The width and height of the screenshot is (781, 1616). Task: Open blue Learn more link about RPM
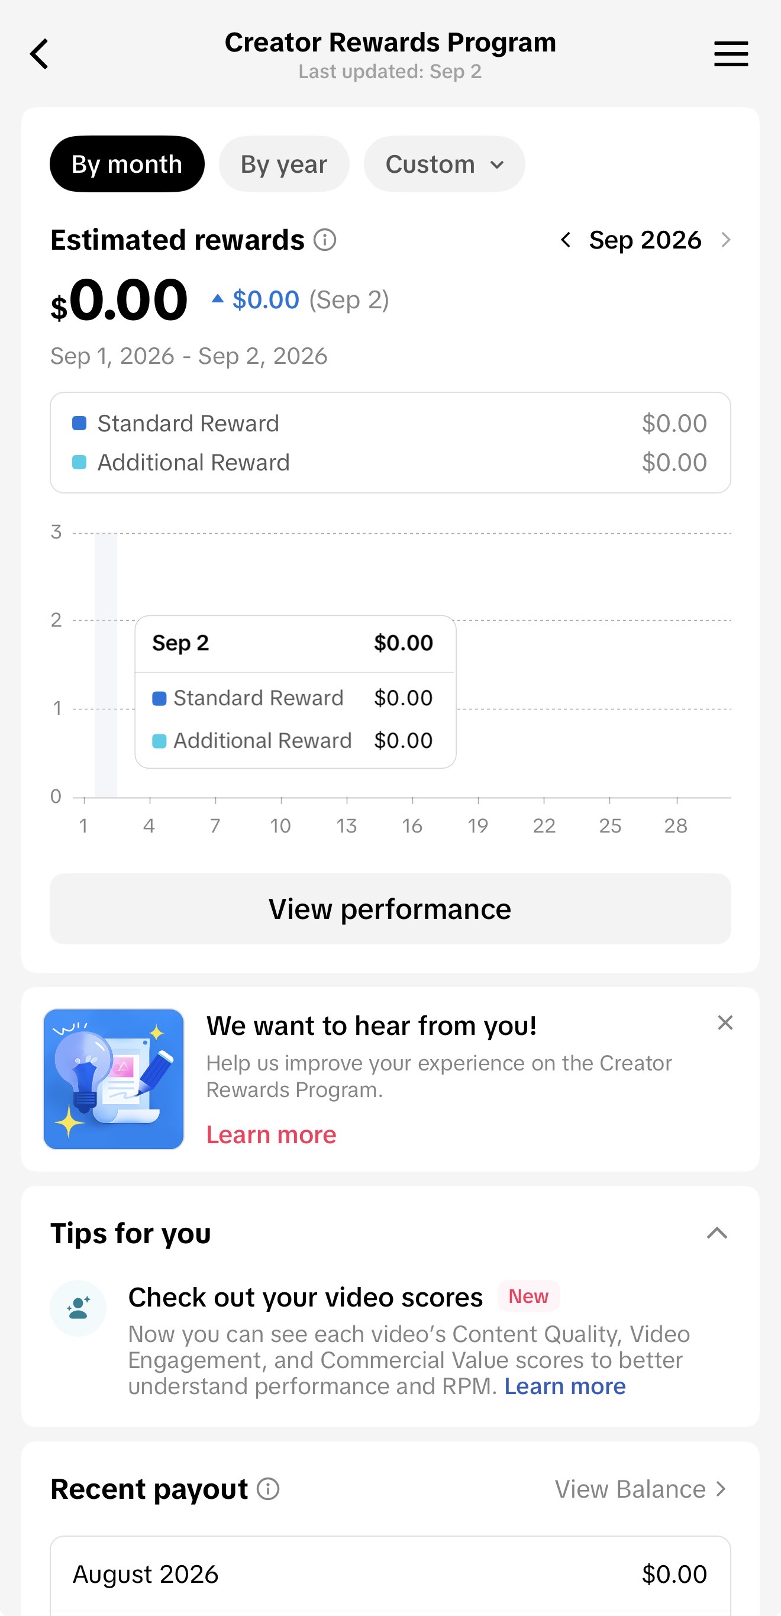[x=564, y=1386]
